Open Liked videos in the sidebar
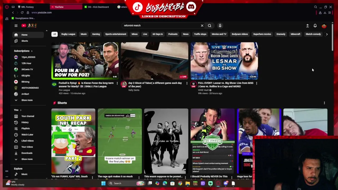The height and width of the screenshot is (190, 338). (x=28, y=141)
